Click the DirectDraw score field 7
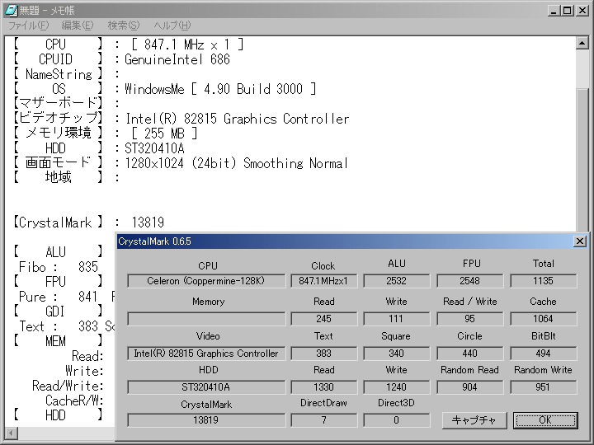The width and height of the screenshot is (594, 445). [x=323, y=420]
